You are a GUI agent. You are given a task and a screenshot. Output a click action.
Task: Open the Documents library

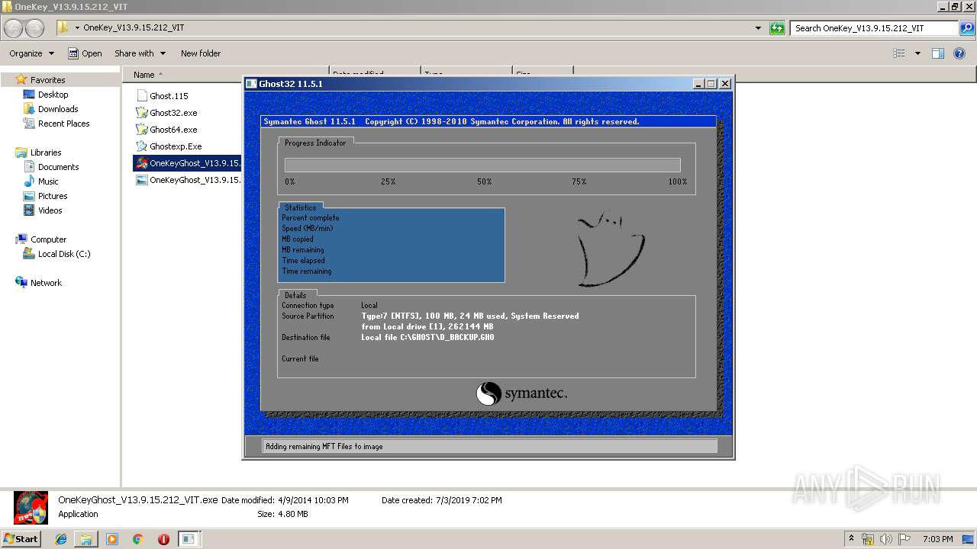pos(58,167)
